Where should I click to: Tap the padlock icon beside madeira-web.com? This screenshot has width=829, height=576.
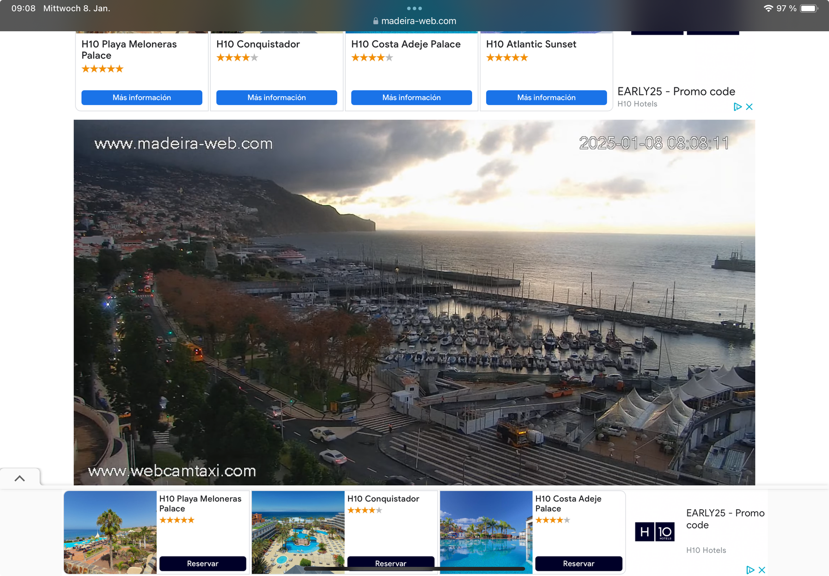[x=376, y=21]
